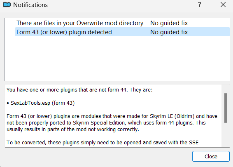This screenshot has width=233, height=167.
Task: Click the Notifications window title text
Action: 30,5
